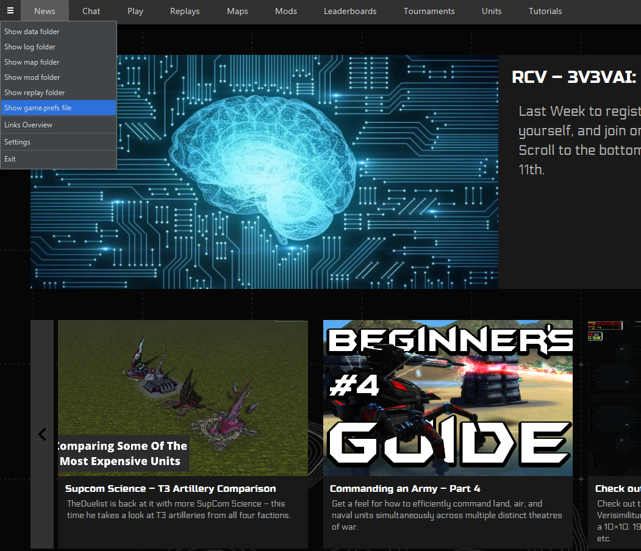The image size is (641, 551).
Task: Open Settings from the menu
Action: [x=59, y=142]
